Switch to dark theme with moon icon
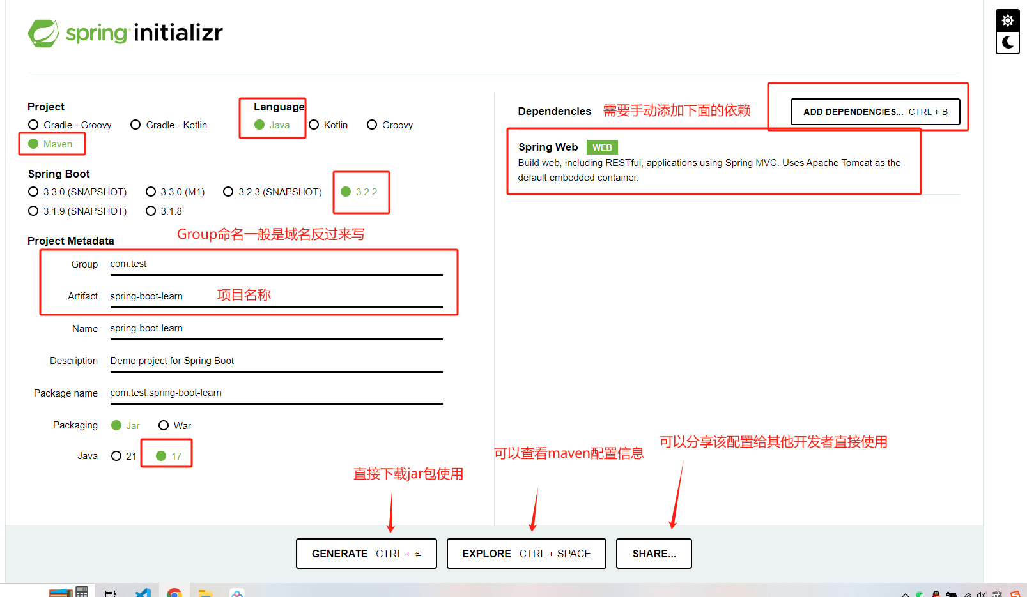This screenshot has width=1027, height=597. 1007,42
